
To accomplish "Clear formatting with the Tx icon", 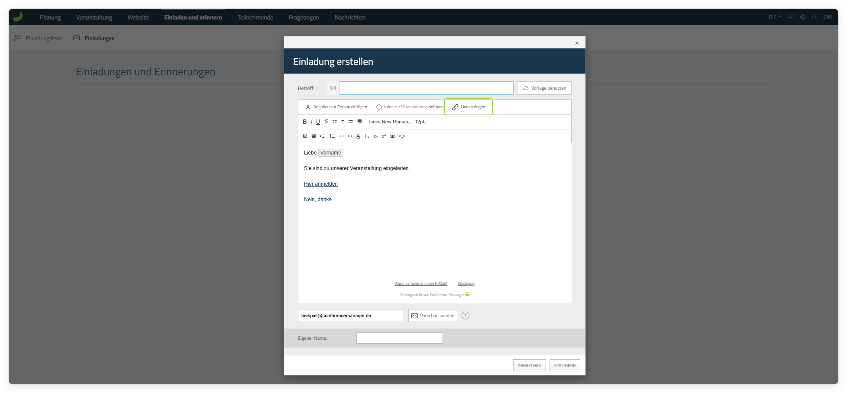I will (367, 136).
